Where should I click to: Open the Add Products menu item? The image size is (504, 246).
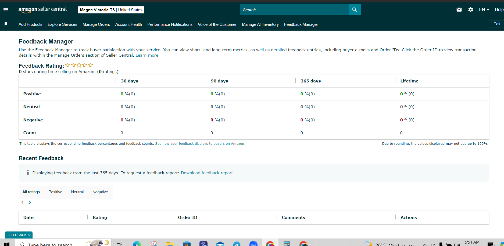click(30, 24)
